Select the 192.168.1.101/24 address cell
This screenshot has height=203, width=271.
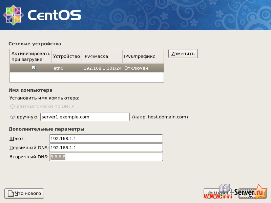(103, 68)
